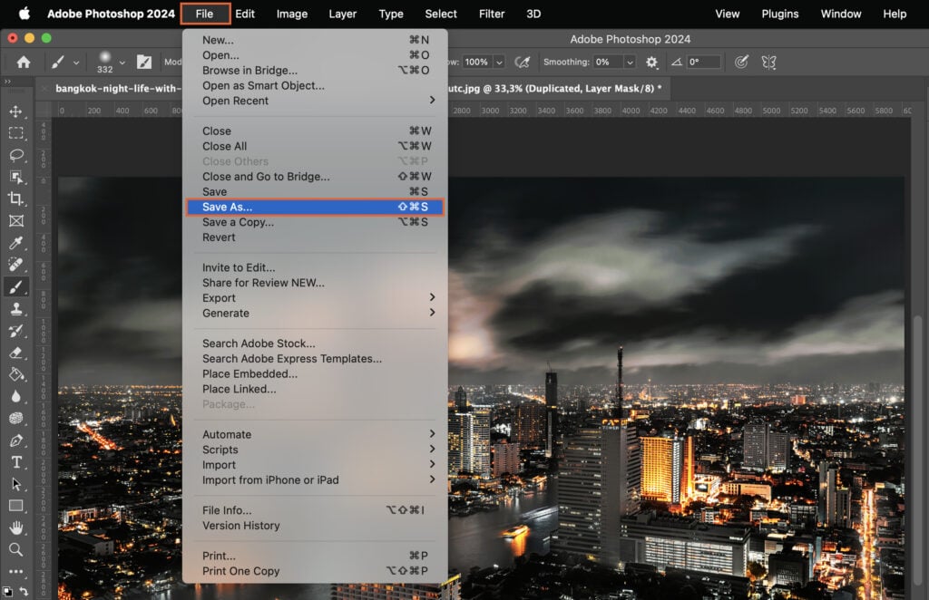This screenshot has width=929, height=600.
Task: Select the Clone Stamp tool
Action: 18,309
